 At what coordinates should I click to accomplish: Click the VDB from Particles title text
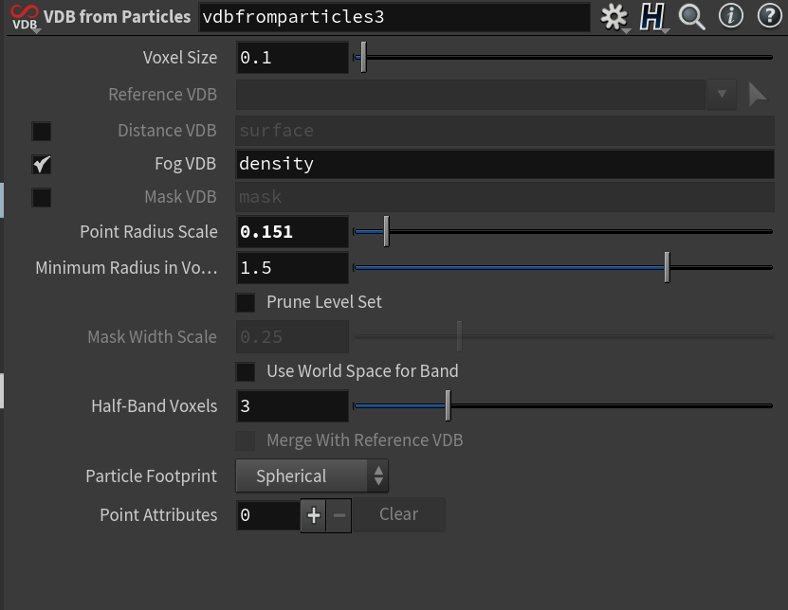pos(117,16)
